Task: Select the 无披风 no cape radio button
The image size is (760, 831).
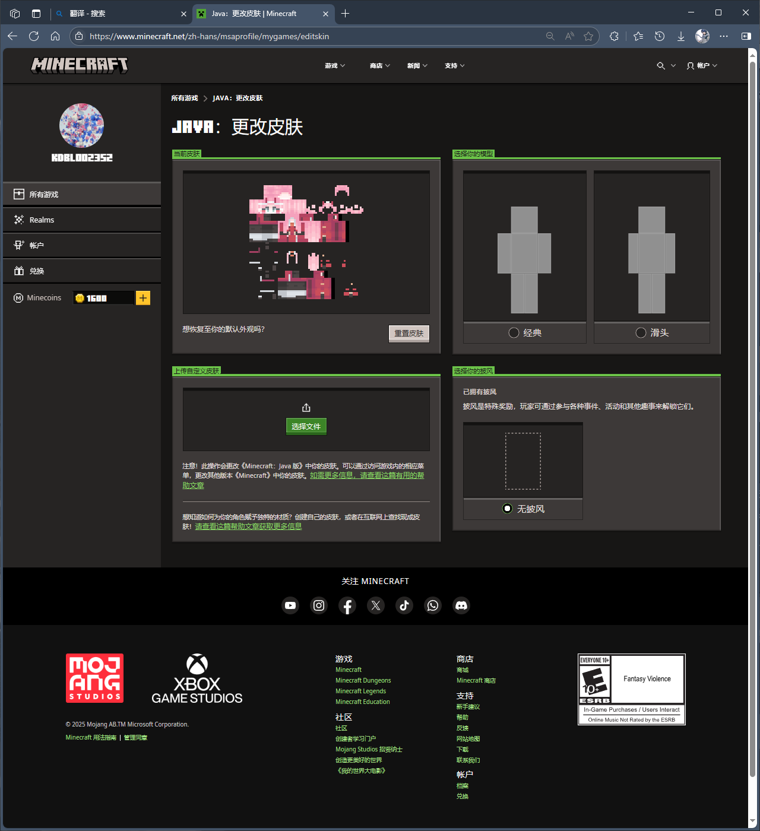Action: [508, 509]
